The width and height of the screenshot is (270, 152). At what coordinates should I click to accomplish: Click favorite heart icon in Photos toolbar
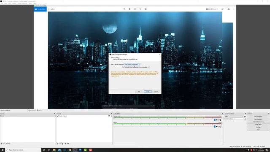click(x=135, y=9)
